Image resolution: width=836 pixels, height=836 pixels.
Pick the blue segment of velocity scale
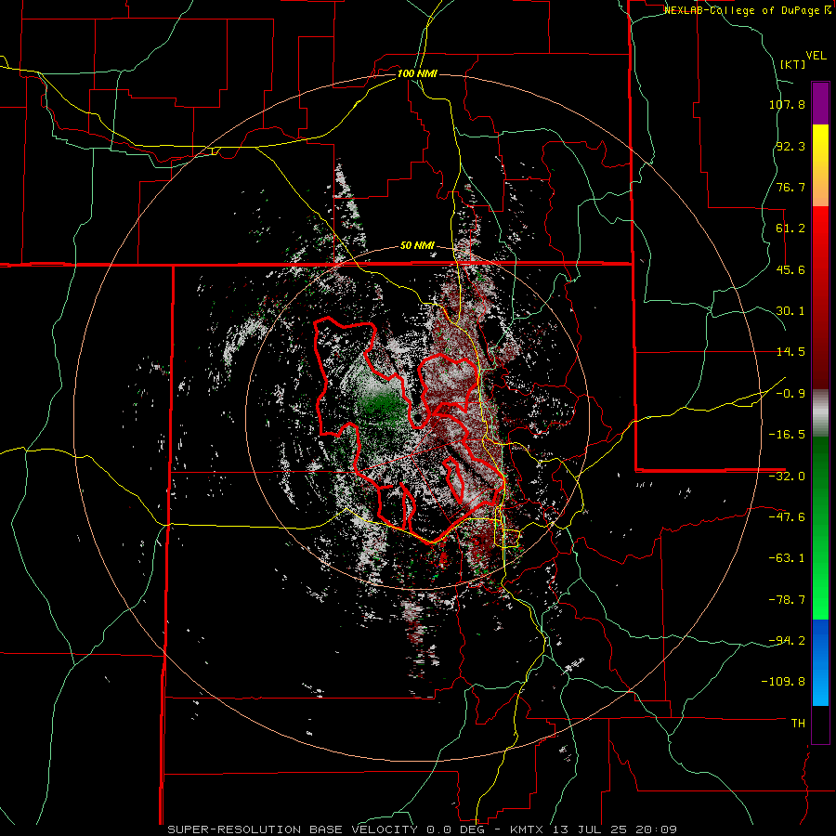click(820, 662)
